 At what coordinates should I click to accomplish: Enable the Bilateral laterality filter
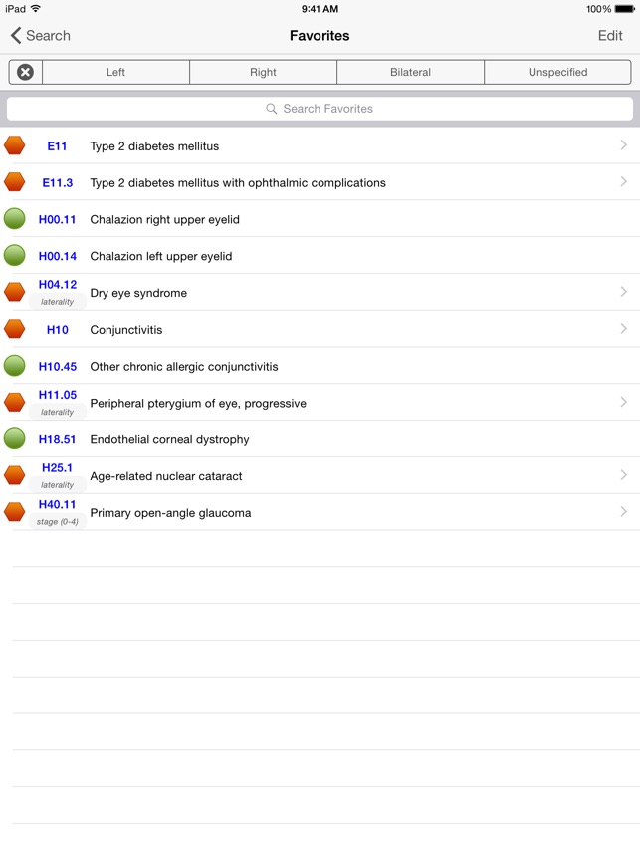click(x=410, y=72)
